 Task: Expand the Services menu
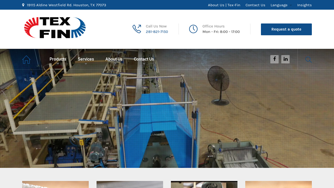(86, 59)
